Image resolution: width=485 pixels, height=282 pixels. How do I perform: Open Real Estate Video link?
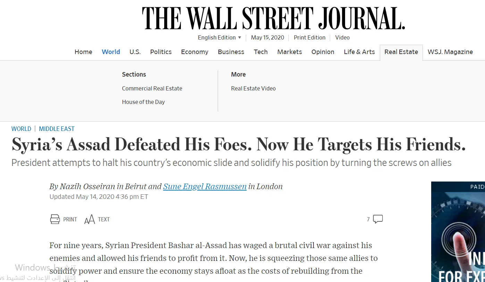[x=253, y=88]
